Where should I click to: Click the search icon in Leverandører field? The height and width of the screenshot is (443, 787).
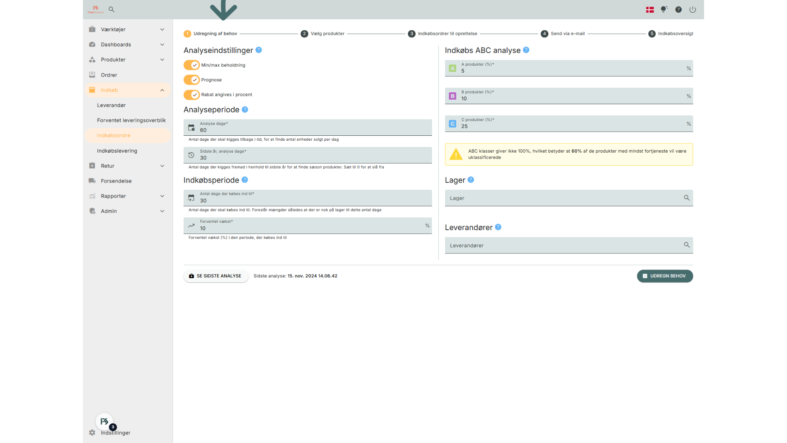pos(687,245)
